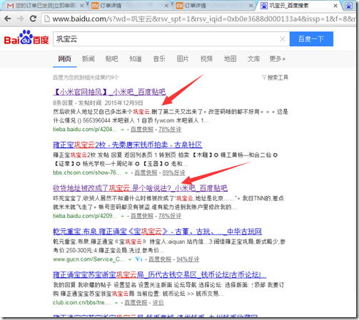Close the second 订单详情 tab
Screen dimensions: 359x320
[x=251, y=6]
